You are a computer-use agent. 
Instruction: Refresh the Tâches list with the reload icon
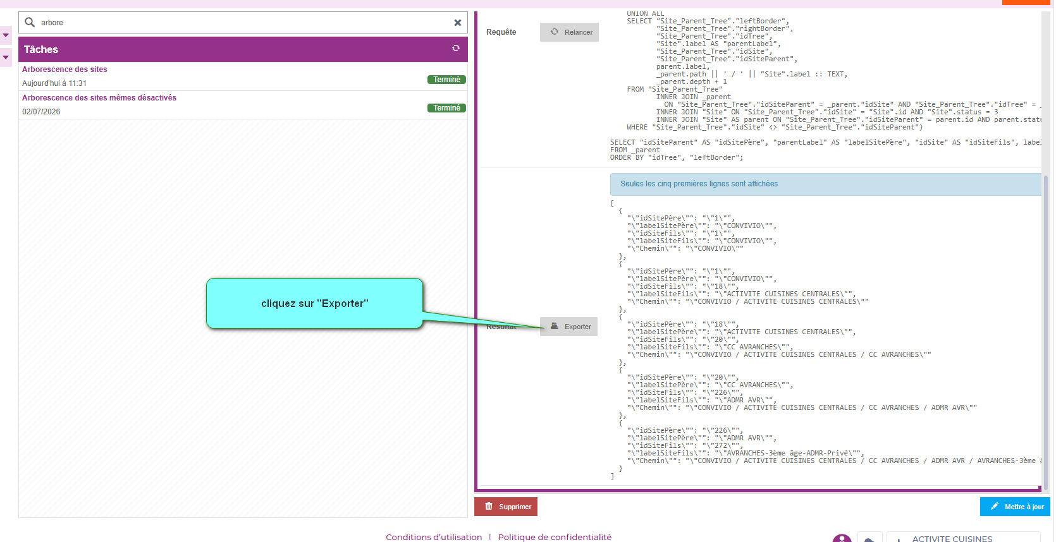[x=455, y=48]
